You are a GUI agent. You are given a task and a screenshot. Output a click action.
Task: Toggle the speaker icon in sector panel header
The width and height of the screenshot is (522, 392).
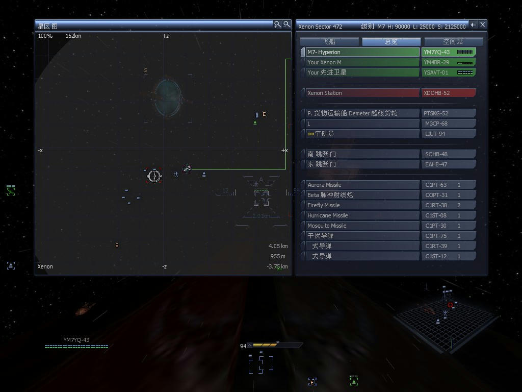click(474, 24)
